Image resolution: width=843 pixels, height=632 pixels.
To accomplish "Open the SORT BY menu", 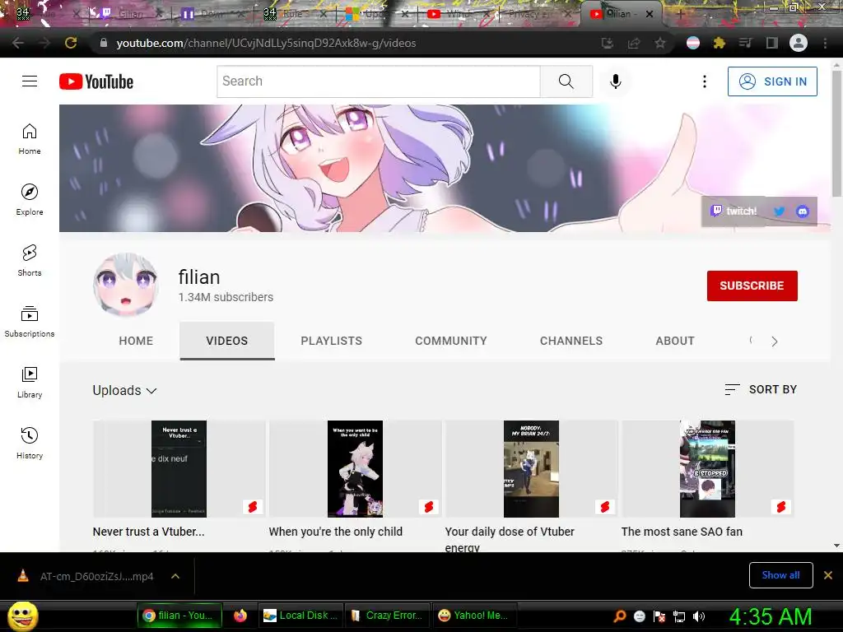I will click(x=761, y=389).
